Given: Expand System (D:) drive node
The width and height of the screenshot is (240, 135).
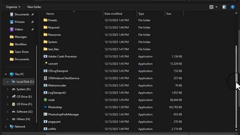Looking at the screenshot, I should click(7, 89).
